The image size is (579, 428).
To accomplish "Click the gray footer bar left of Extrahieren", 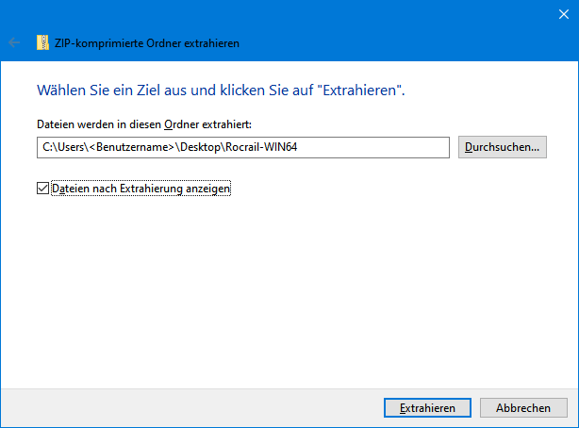I will (189, 407).
